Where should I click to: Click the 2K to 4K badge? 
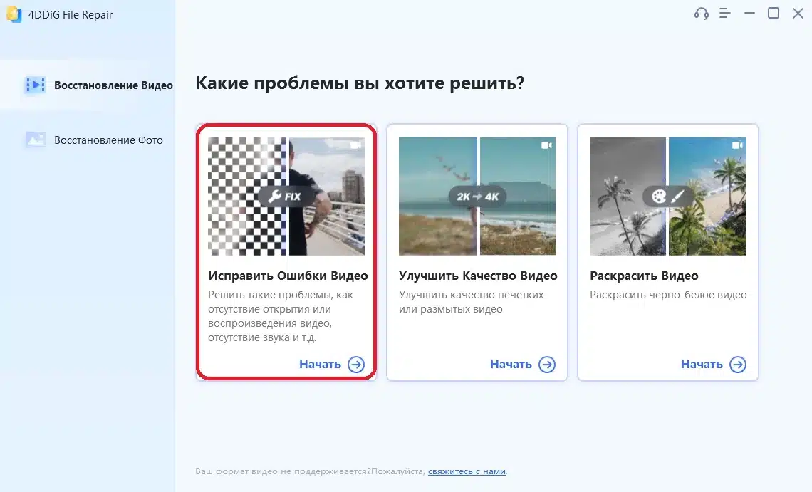[x=477, y=197]
